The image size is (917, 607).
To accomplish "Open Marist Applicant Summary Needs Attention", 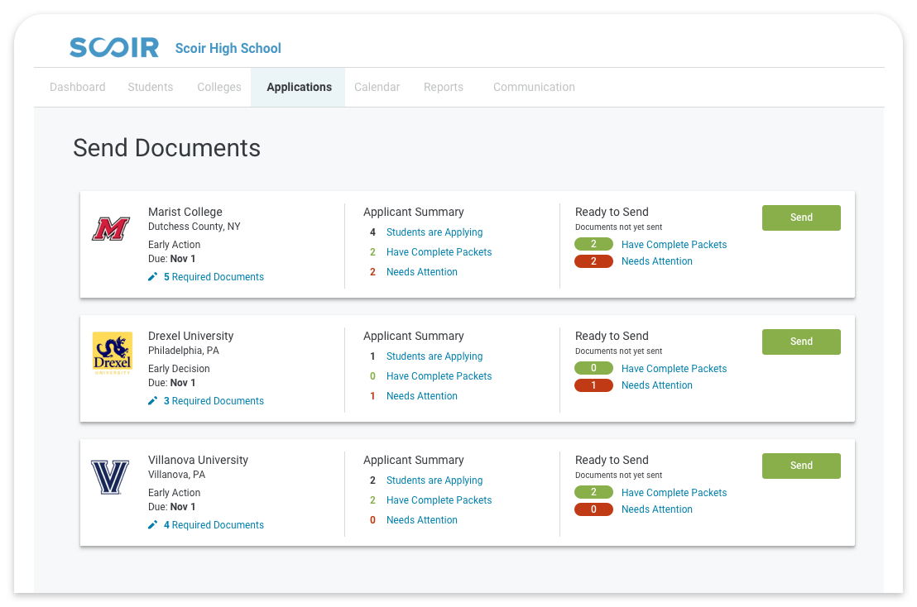I will click(422, 271).
